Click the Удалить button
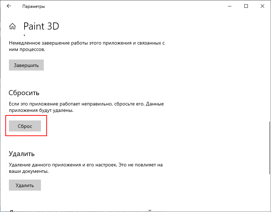Screen dimensions: 271x212 [x=25, y=185]
